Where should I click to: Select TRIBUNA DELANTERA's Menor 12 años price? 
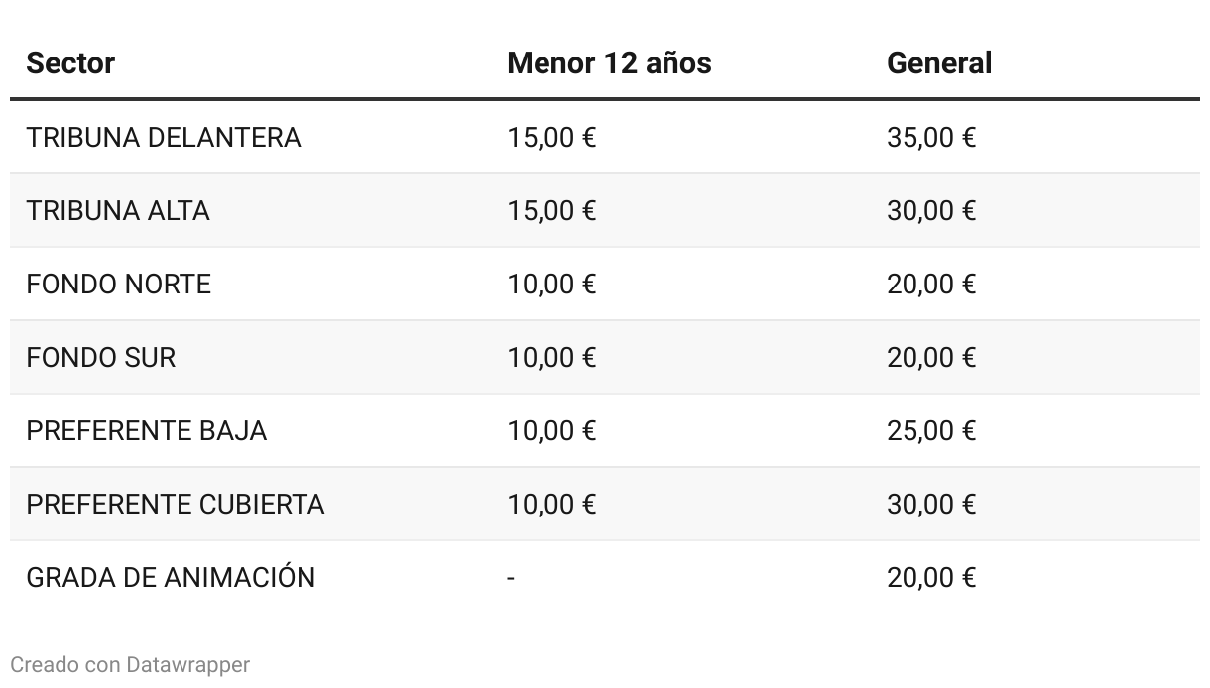(551, 137)
